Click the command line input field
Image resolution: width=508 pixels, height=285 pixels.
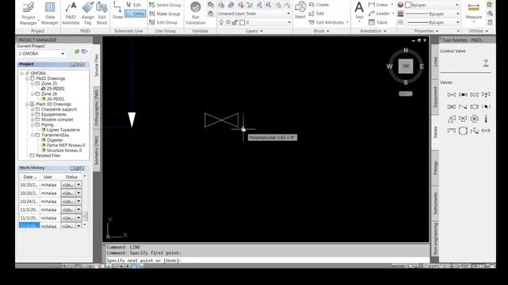(267, 260)
